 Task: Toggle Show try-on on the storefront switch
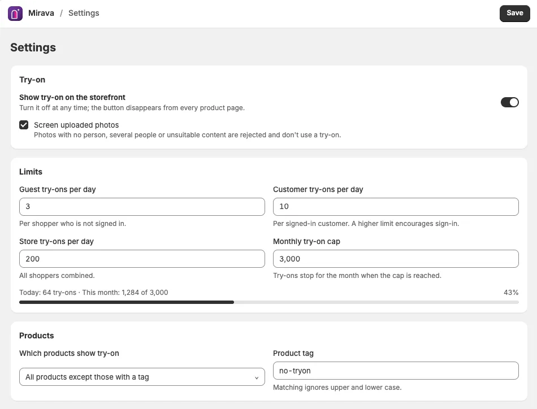[510, 102]
